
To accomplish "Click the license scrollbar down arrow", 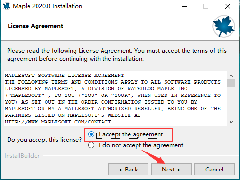I will coord(231,122).
